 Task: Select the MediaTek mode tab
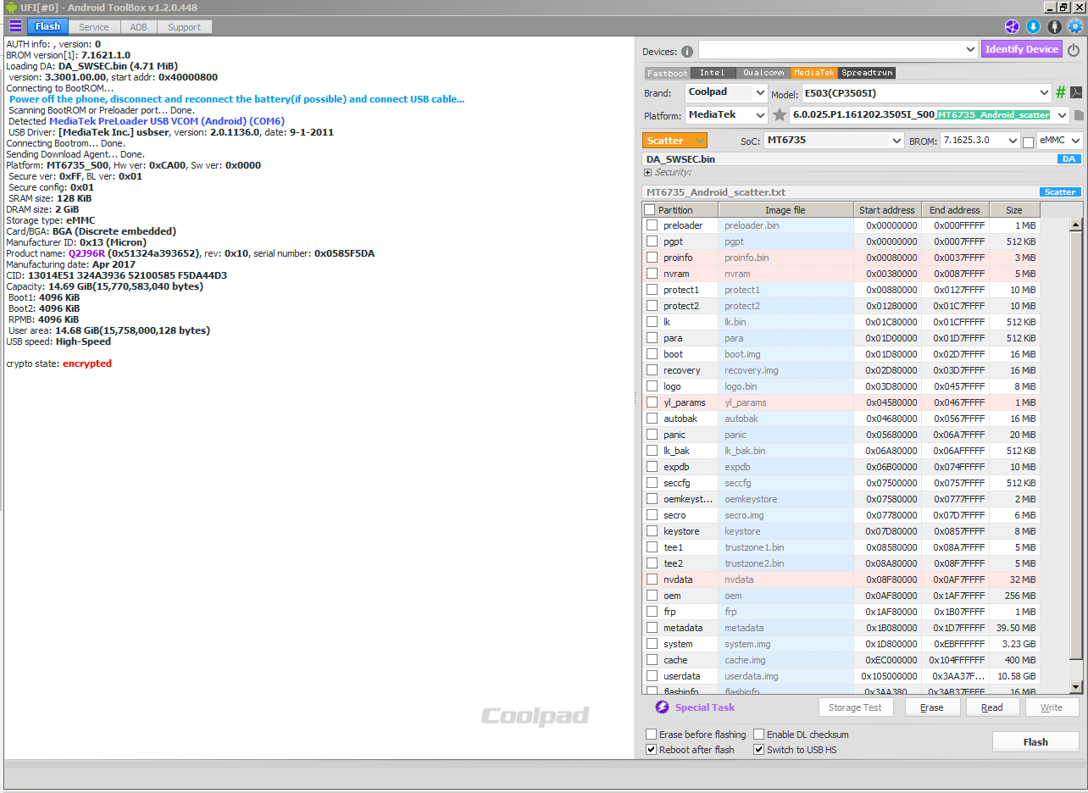813,73
